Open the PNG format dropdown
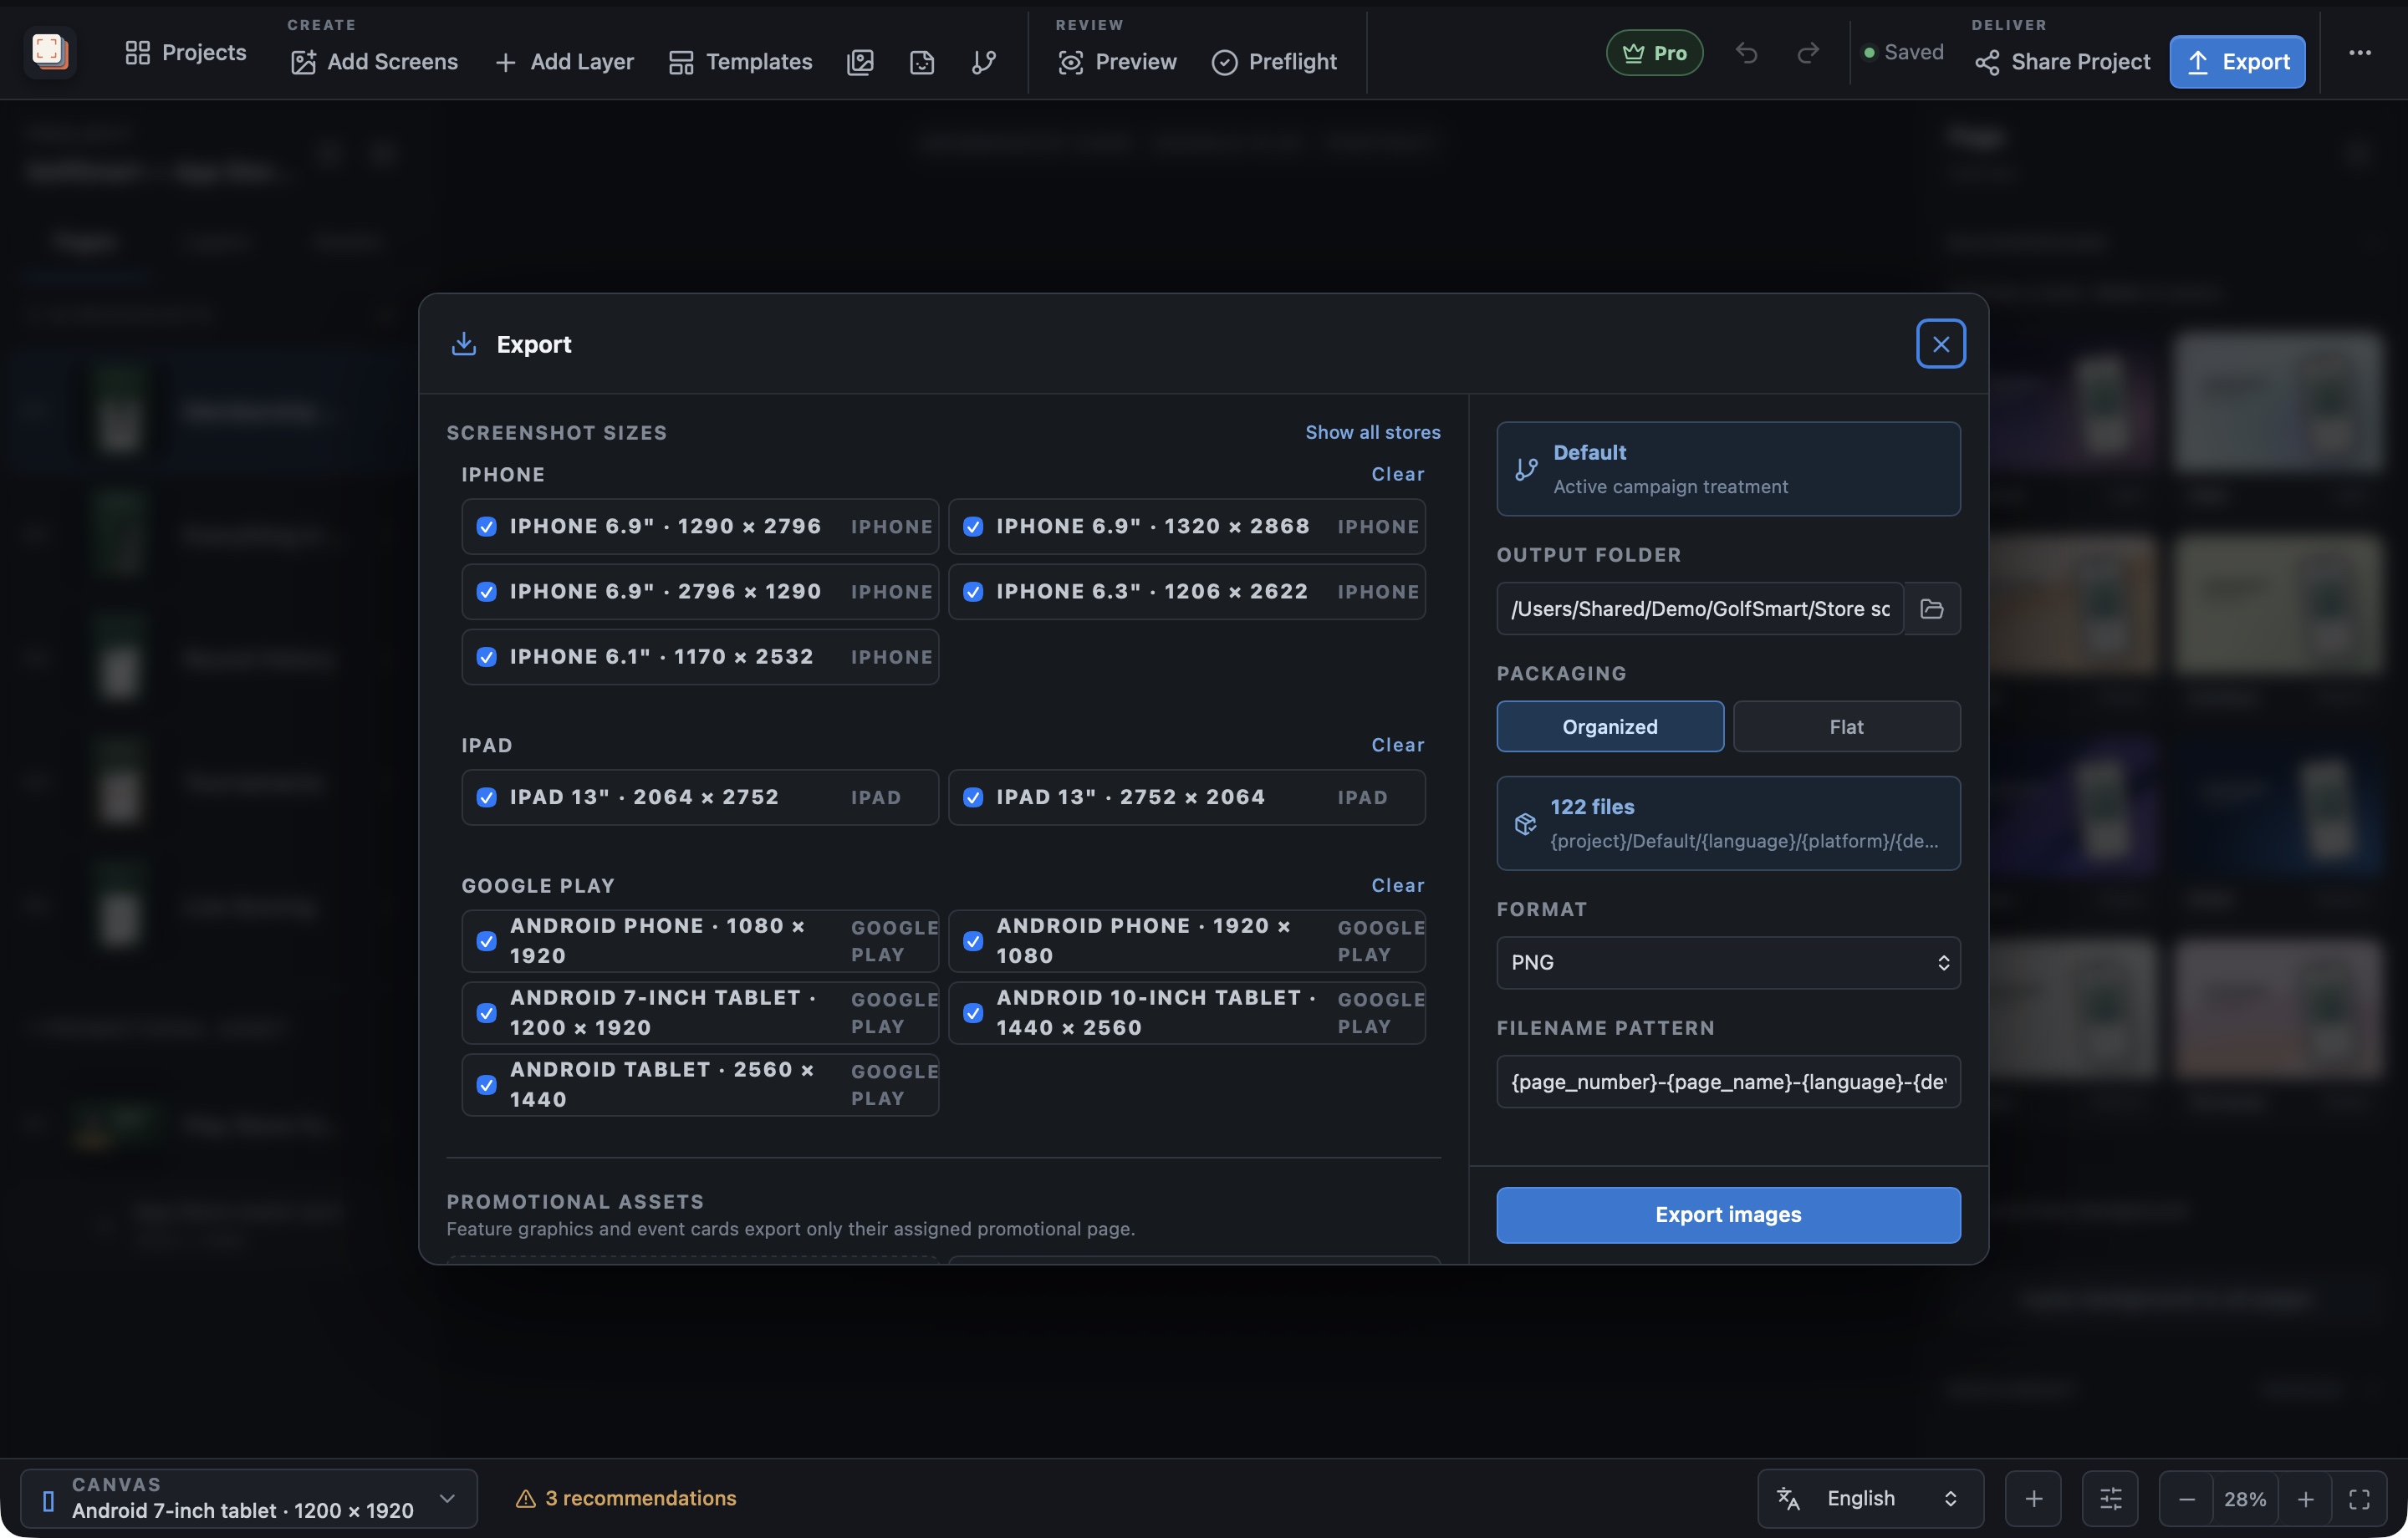 click(1728, 962)
